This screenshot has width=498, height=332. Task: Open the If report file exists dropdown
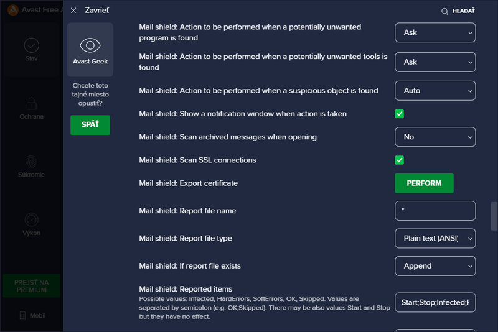[x=435, y=266]
